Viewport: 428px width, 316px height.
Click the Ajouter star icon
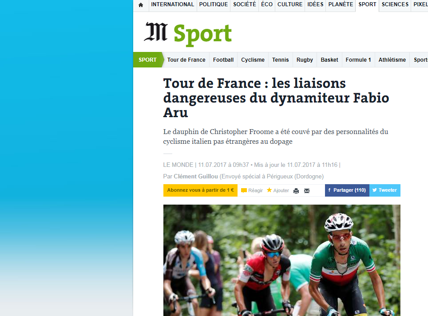269,190
